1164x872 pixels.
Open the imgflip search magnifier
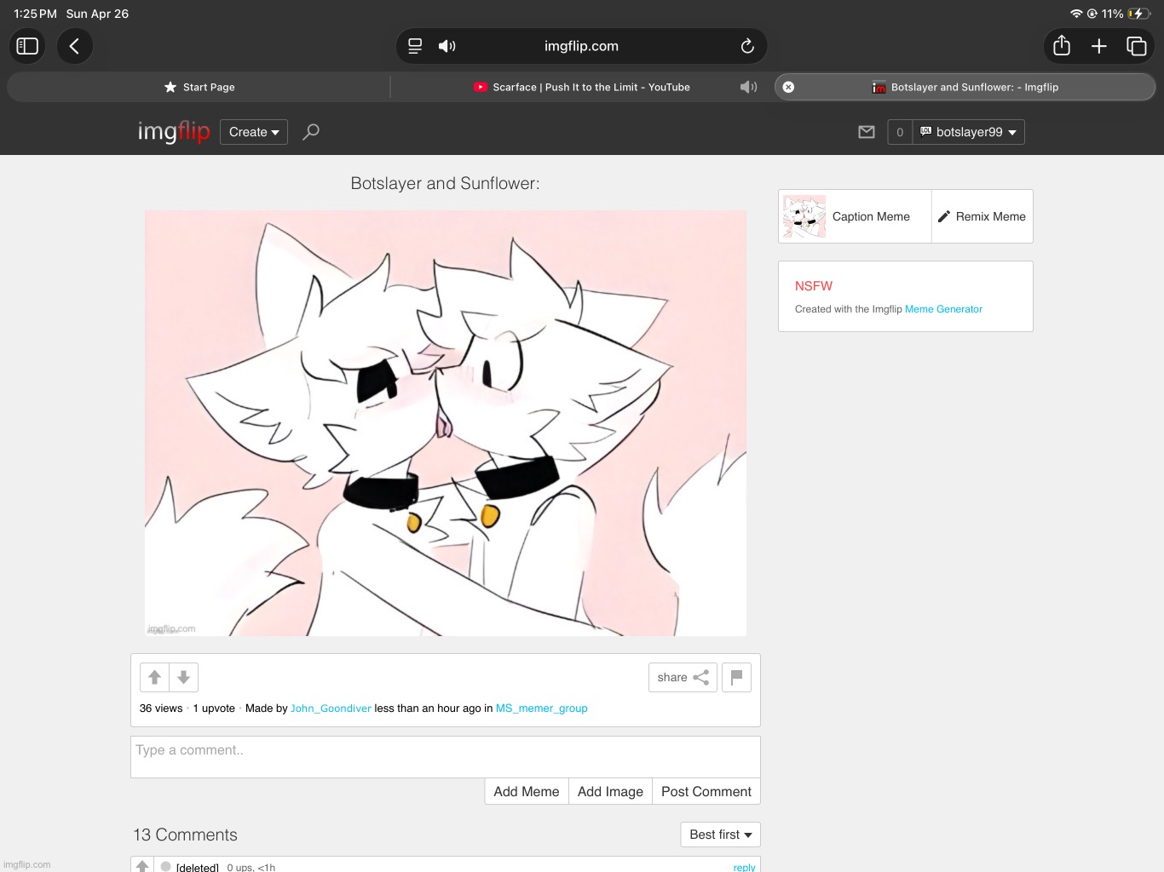click(x=311, y=132)
